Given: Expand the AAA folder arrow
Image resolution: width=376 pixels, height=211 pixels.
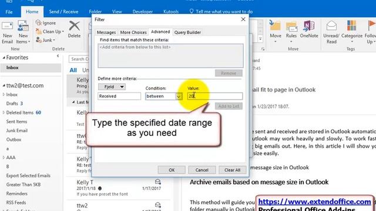Looking at the screenshot, I should [x=4, y=158].
